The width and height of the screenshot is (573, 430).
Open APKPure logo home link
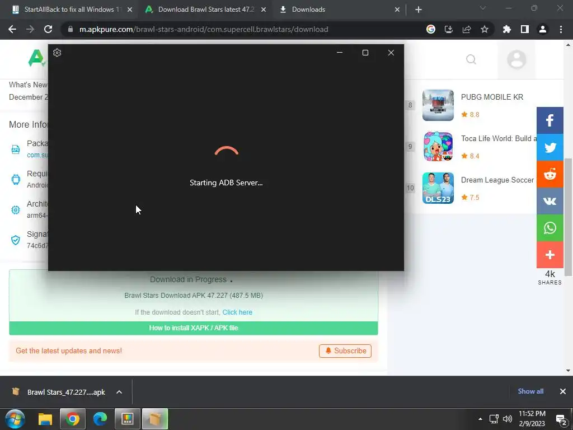tap(36, 58)
